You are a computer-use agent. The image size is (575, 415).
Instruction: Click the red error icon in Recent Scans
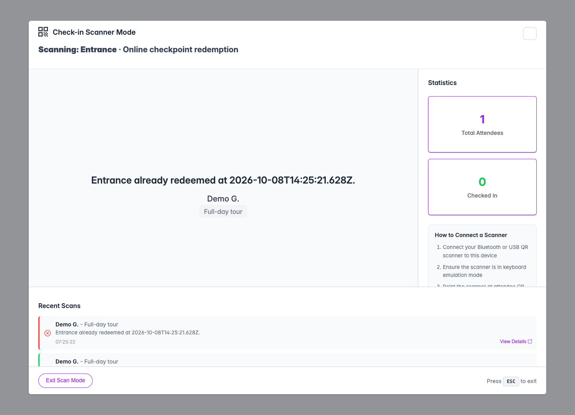(x=48, y=333)
